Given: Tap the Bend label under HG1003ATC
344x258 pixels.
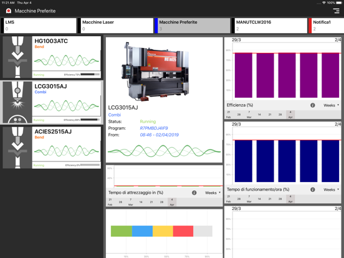Looking at the screenshot, I should [39, 47].
